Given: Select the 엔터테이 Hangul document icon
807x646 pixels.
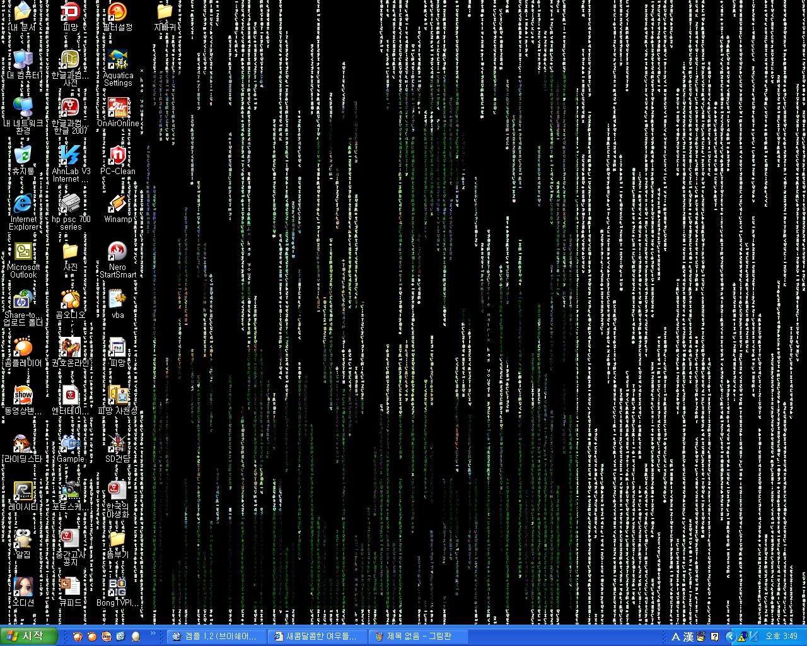Looking at the screenshot, I should coord(71,399).
